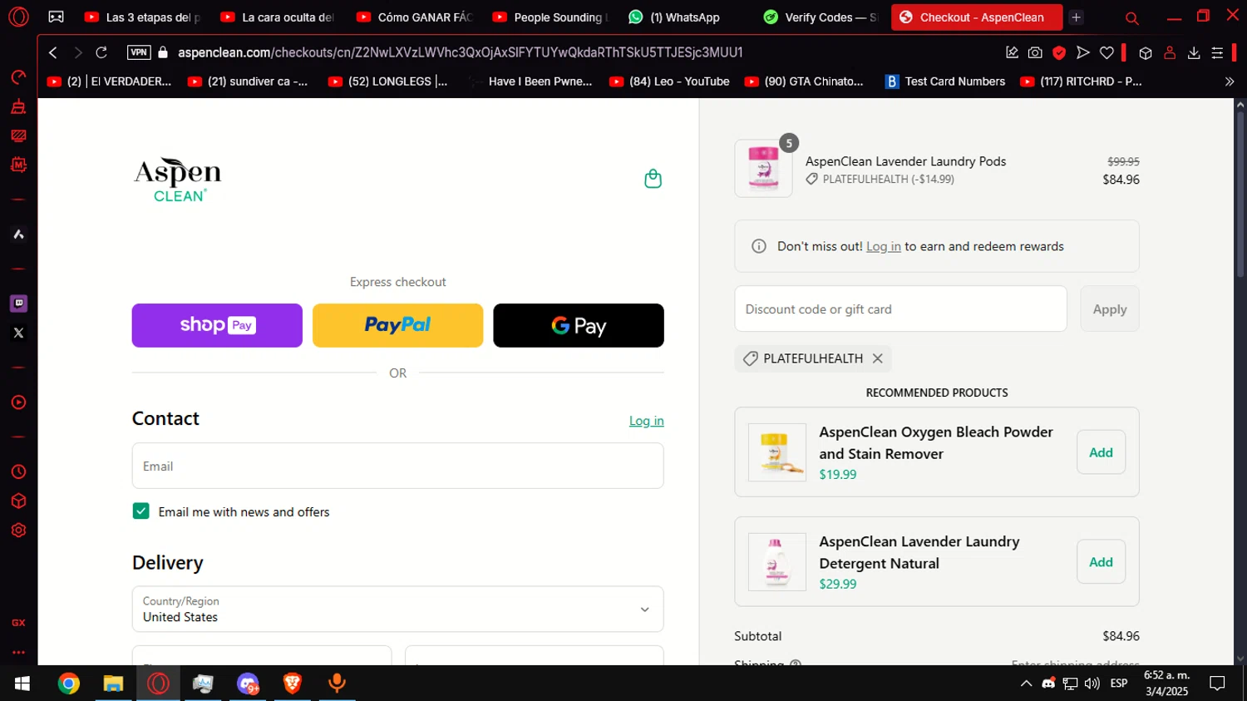Toggle the VPN badge in address bar
Image resolution: width=1247 pixels, height=701 pixels.
point(139,52)
